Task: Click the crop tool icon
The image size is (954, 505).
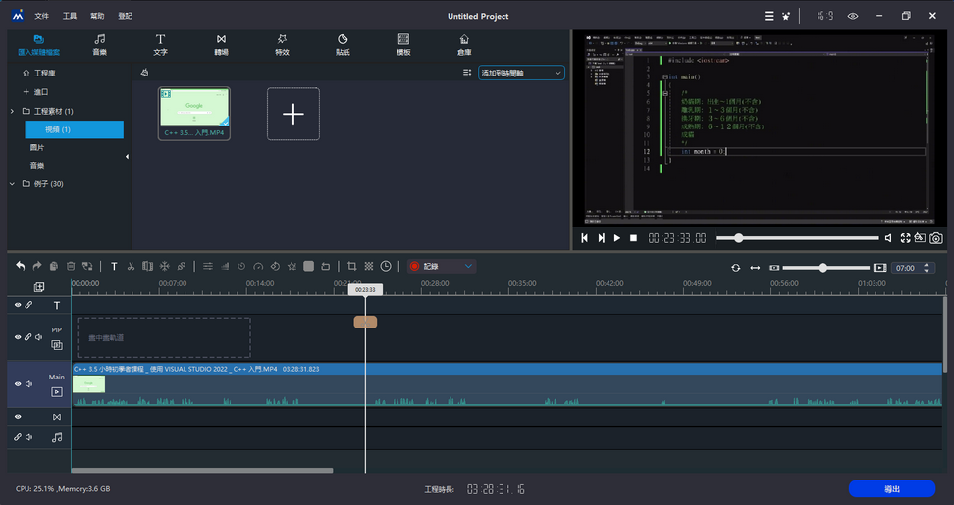Action: pos(351,266)
